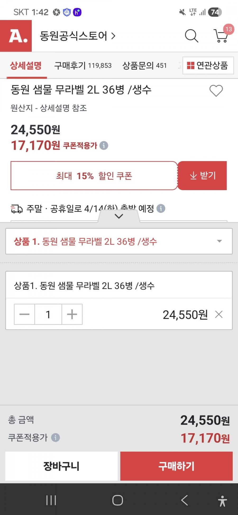Add product to wishlist with heart icon
238x515 pixels.
click(x=216, y=91)
